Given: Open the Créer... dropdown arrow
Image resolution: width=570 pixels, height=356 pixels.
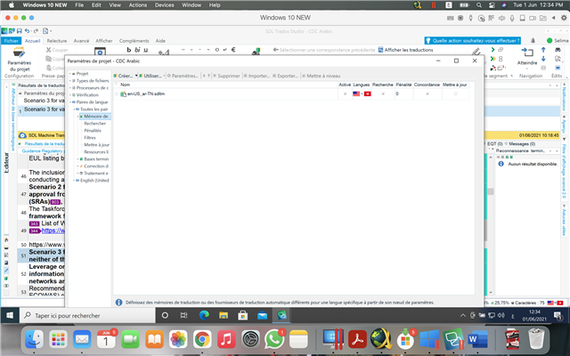Looking at the screenshot, I should [136, 76].
